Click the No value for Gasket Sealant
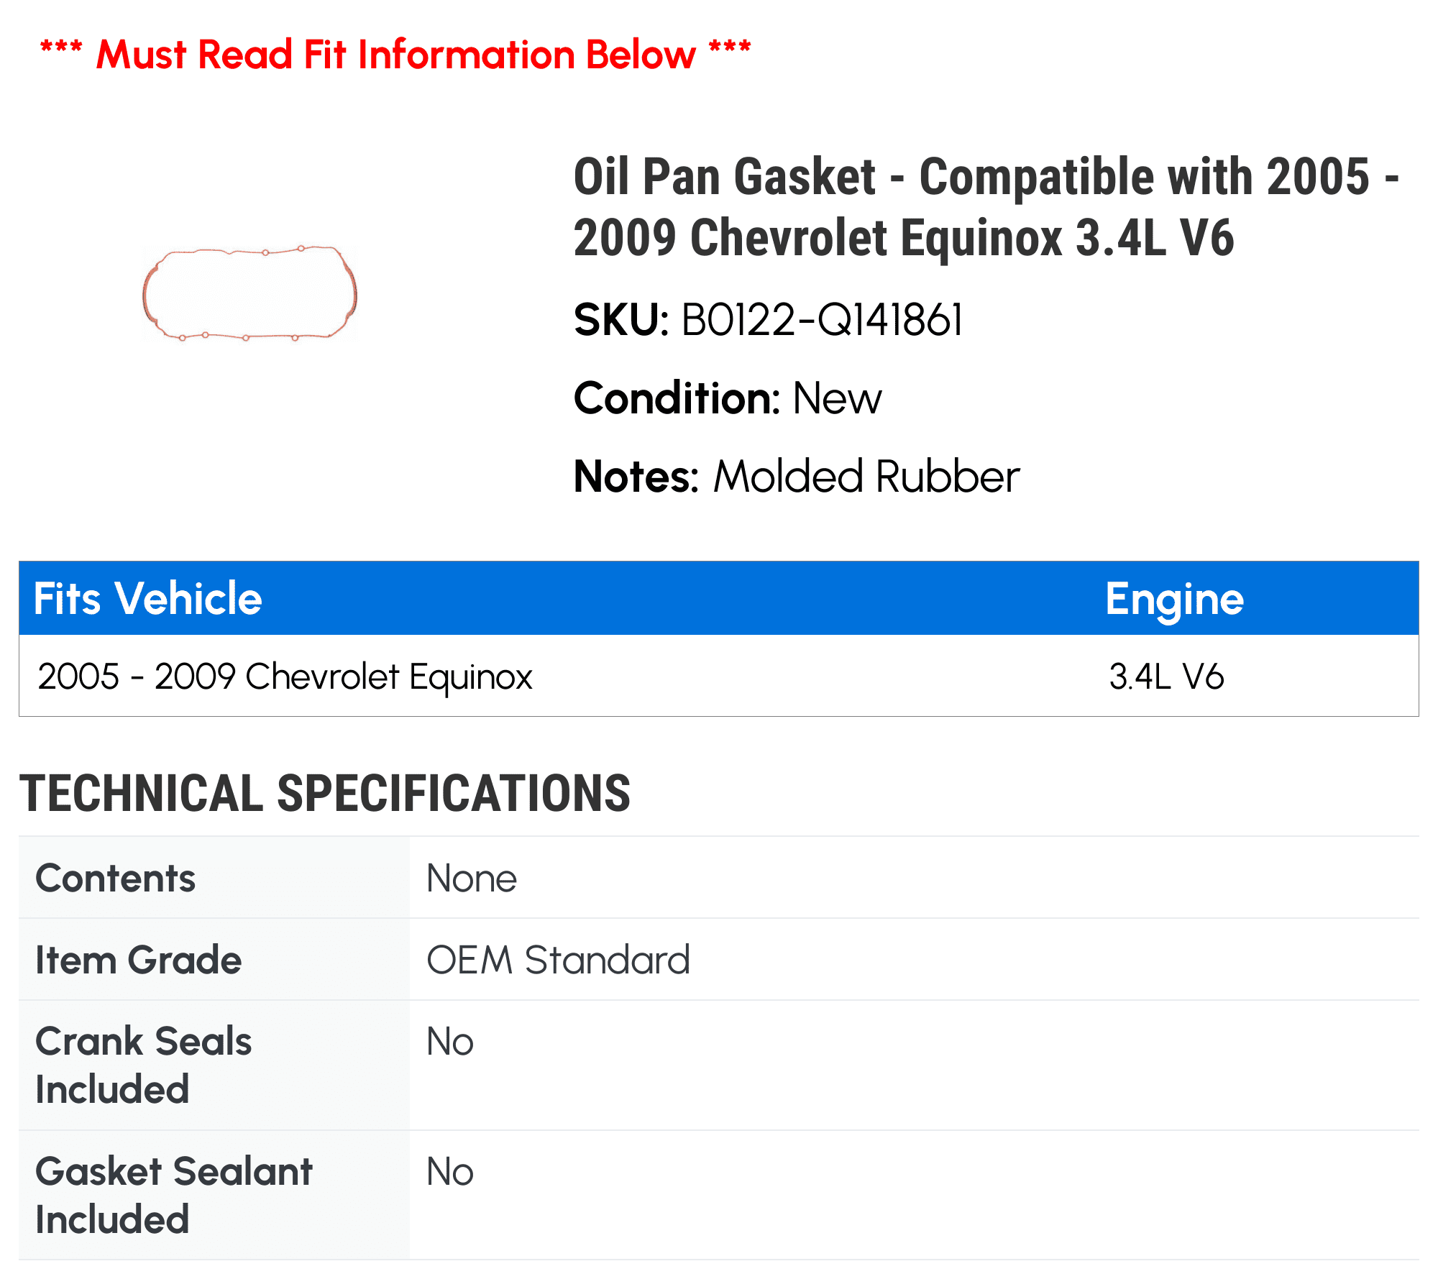This screenshot has height=1279, width=1438. (x=450, y=1172)
